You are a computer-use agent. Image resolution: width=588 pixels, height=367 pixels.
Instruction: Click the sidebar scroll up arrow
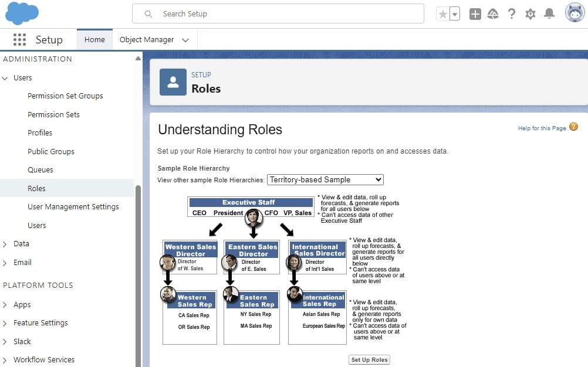tap(138, 59)
